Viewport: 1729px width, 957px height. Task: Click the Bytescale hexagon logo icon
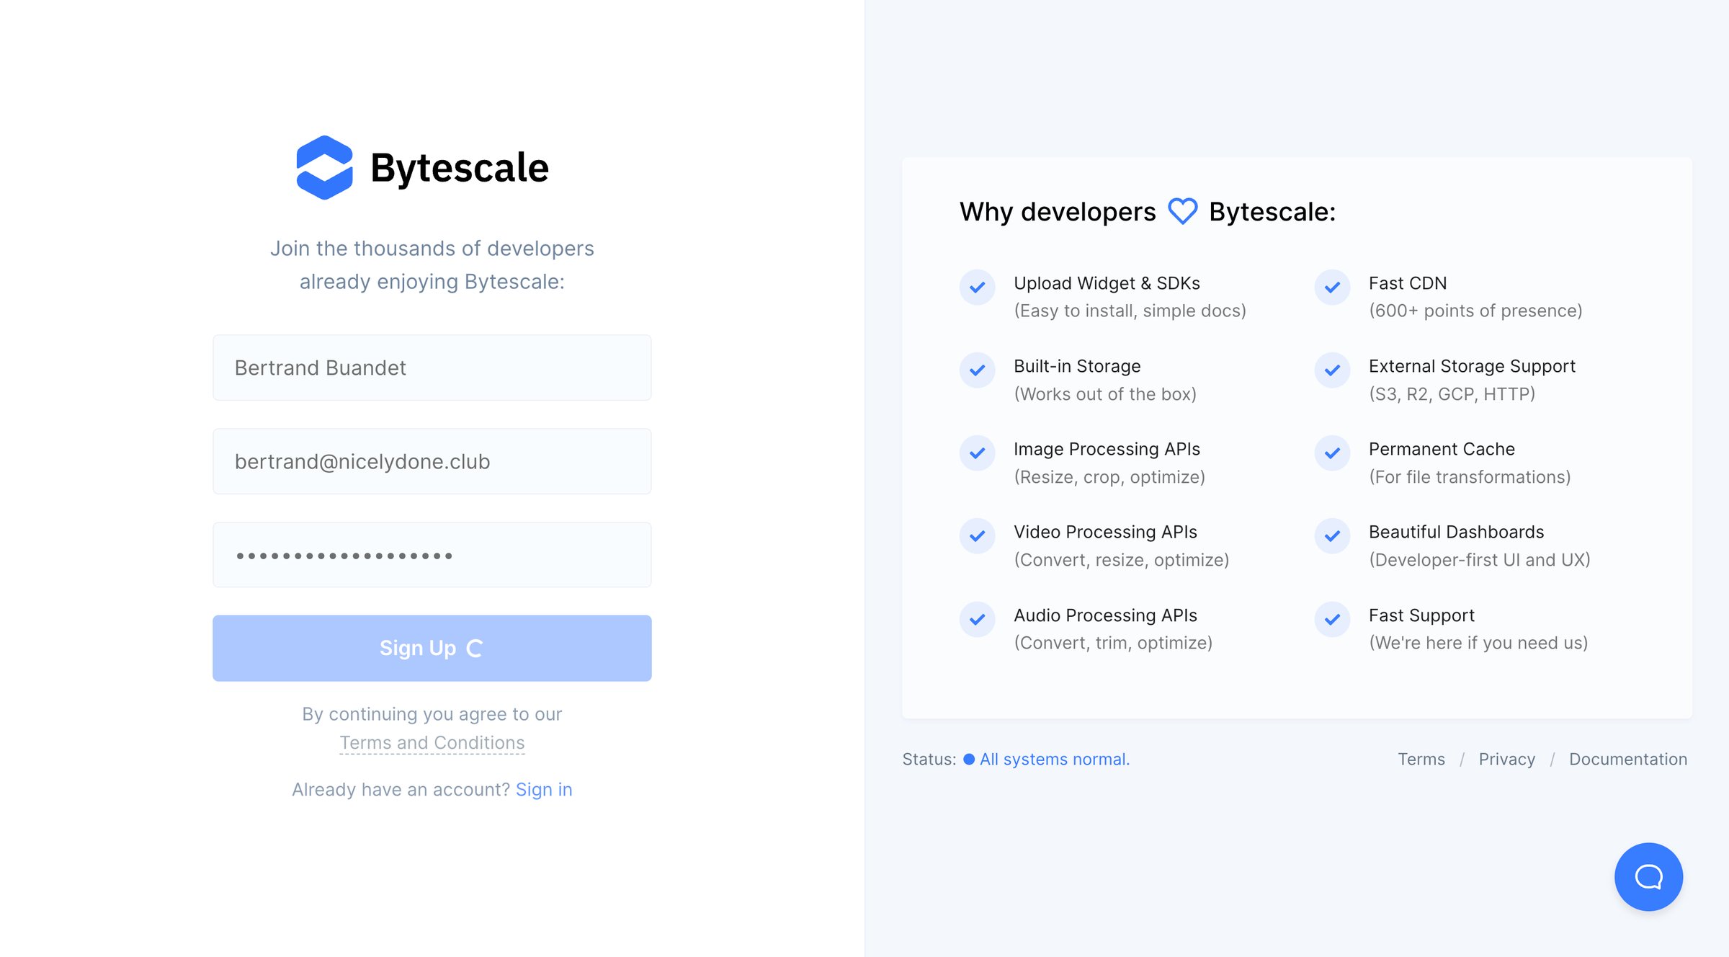coord(325,167)
